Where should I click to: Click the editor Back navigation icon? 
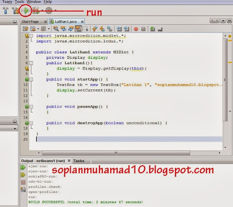pos(33,29)
